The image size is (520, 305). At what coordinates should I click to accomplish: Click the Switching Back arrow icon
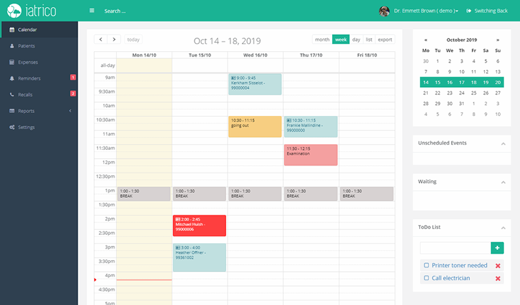point(469,11)
